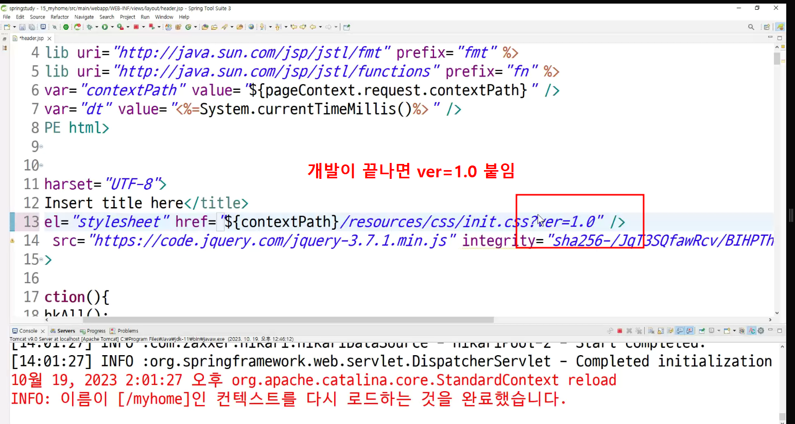This screenshot has height=424, width=795.
Task: Click the Search flashlight icon
Action: pos(224,27)
